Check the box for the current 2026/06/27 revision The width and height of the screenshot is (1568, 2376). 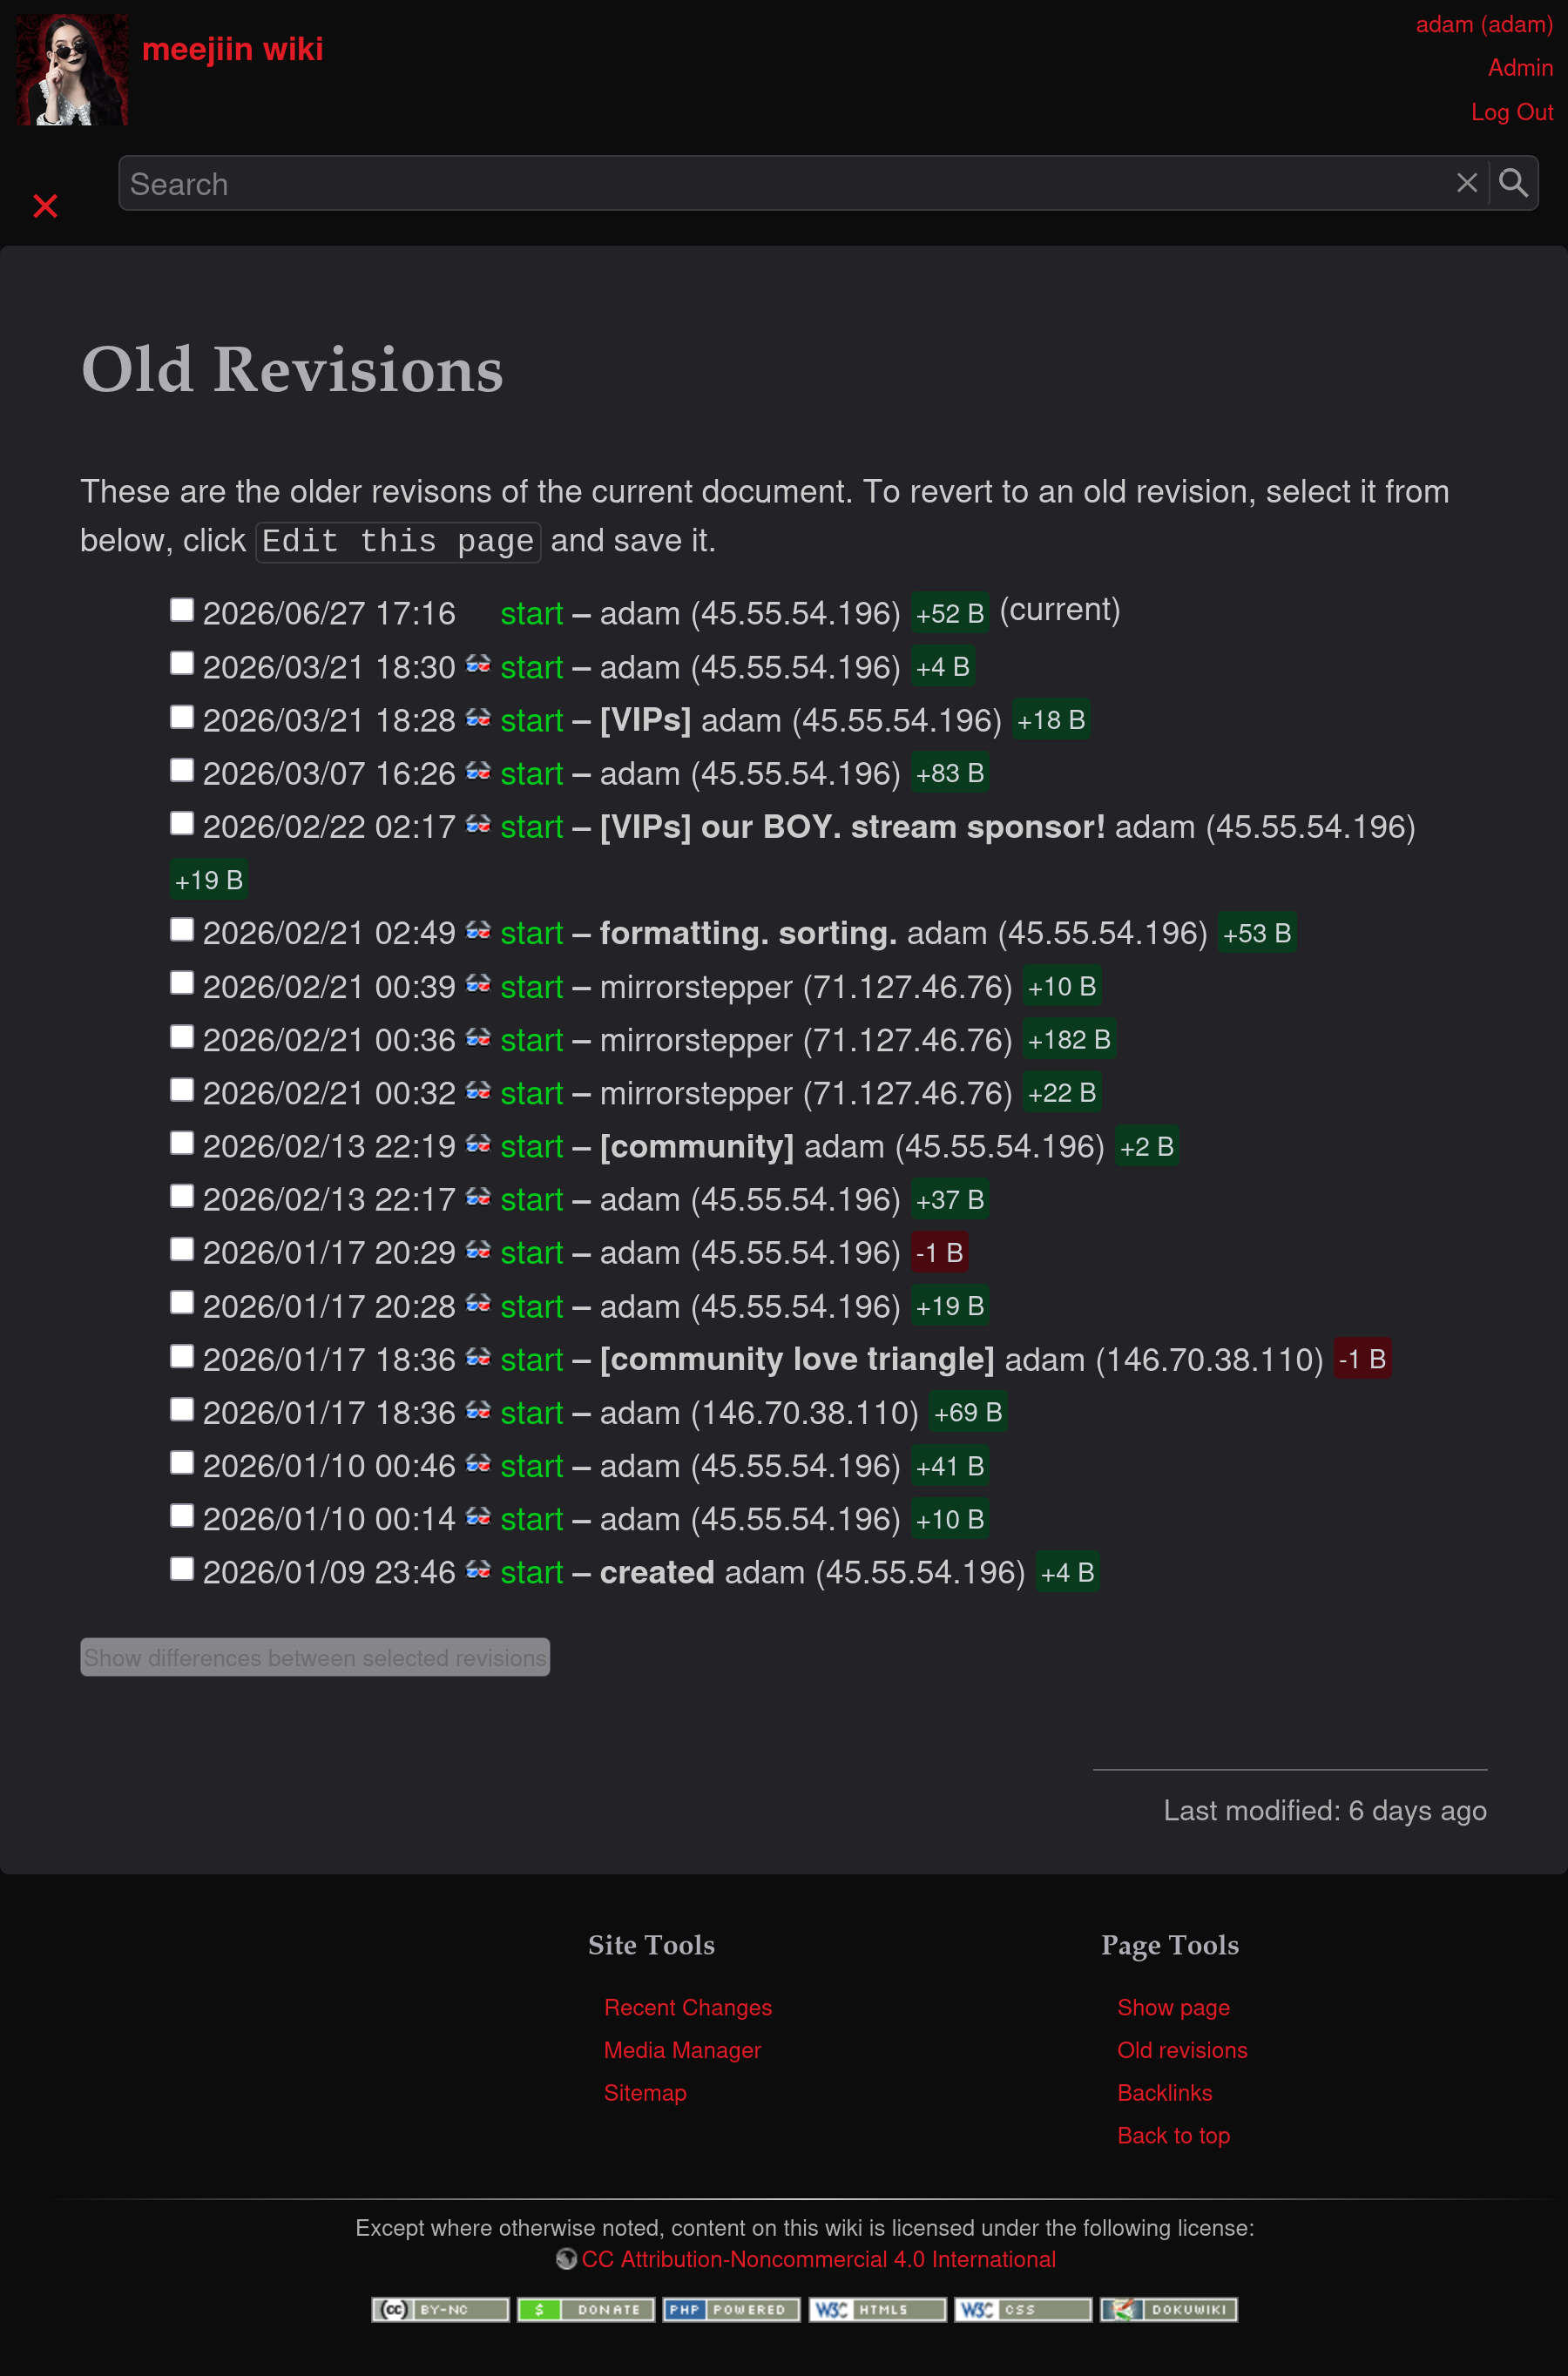pyautogui.click(x=181, y=610)
